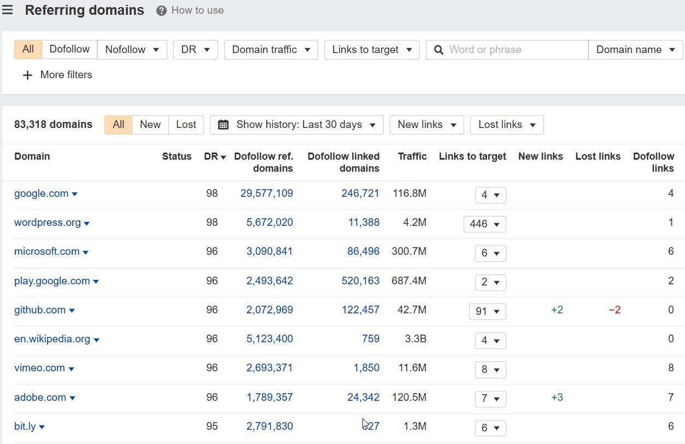
Task: Expand the google.com domain caret
Action: [75, 194]
